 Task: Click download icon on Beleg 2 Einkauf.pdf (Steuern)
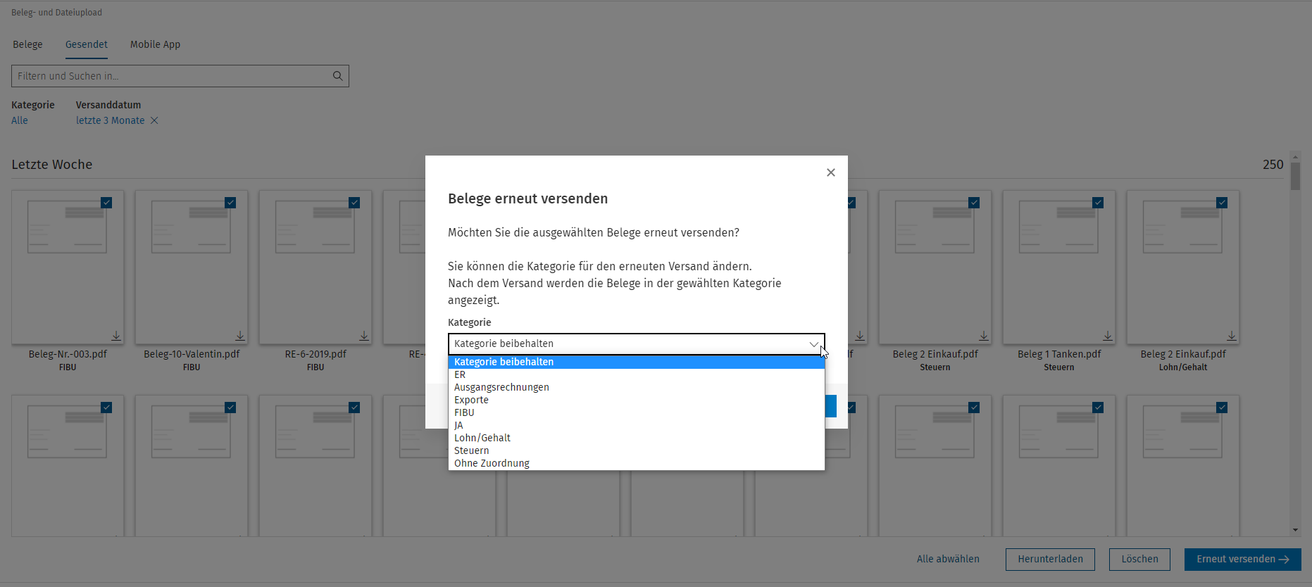[x=984, y=336]
